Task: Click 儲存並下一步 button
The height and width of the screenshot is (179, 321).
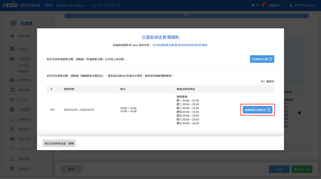Action: pyautogui.click(x=302, y=169)
